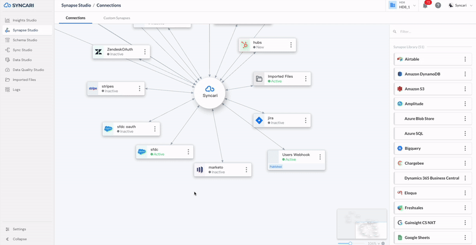Open the zoom percentage dropdown
The height and width of the screenshot is (245, 476).
click(x=374, y=243)
